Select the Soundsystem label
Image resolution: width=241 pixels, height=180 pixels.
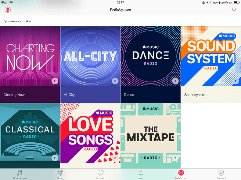click(195, 95)
